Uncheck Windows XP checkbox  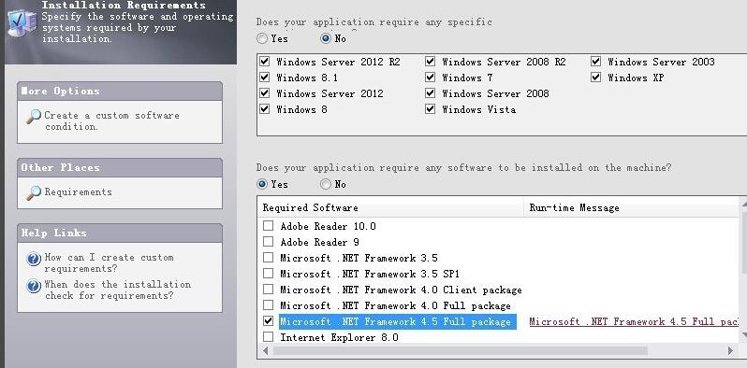click(x=596, y=77)
